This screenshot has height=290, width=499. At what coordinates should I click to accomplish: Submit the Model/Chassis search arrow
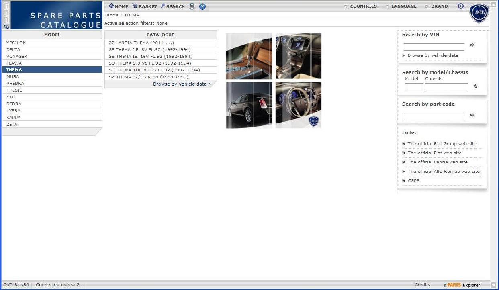pyautogui.click(x=476, y=86)
